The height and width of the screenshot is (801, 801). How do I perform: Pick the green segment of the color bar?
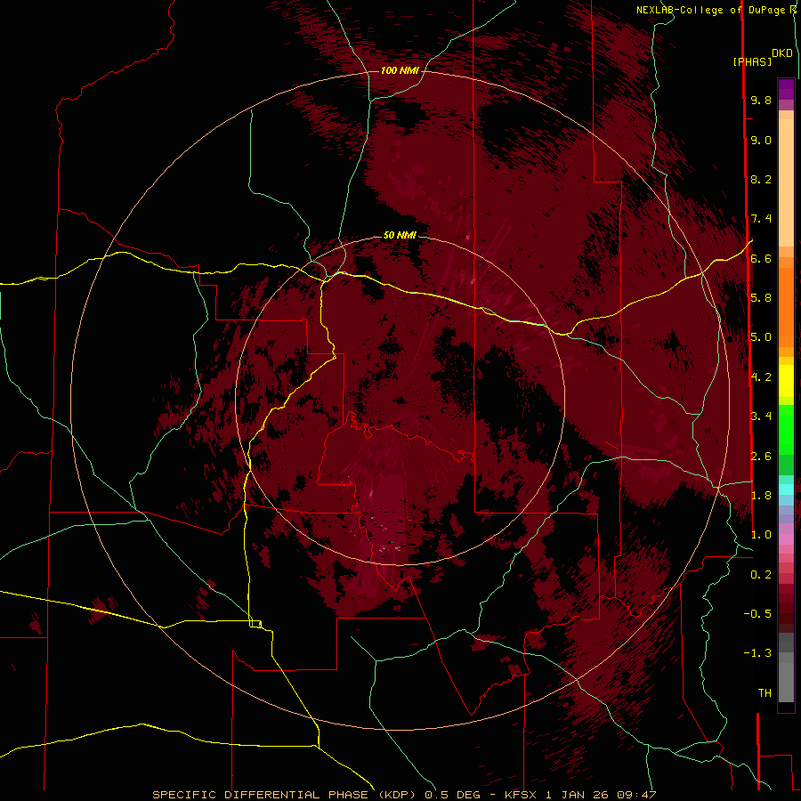(x=786, y=429)
